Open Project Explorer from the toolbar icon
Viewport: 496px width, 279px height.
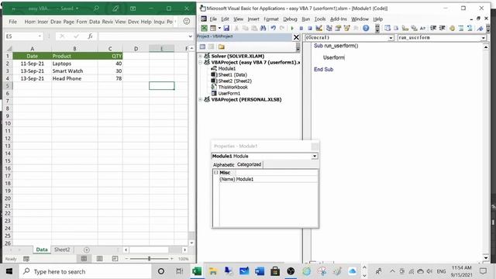pyautogui.click(x=329, y=28)
